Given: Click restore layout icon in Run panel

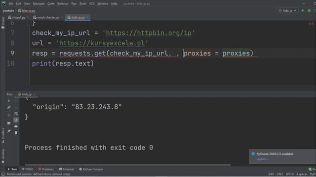Looking at the screenshot, I should (x=9, y=123).
